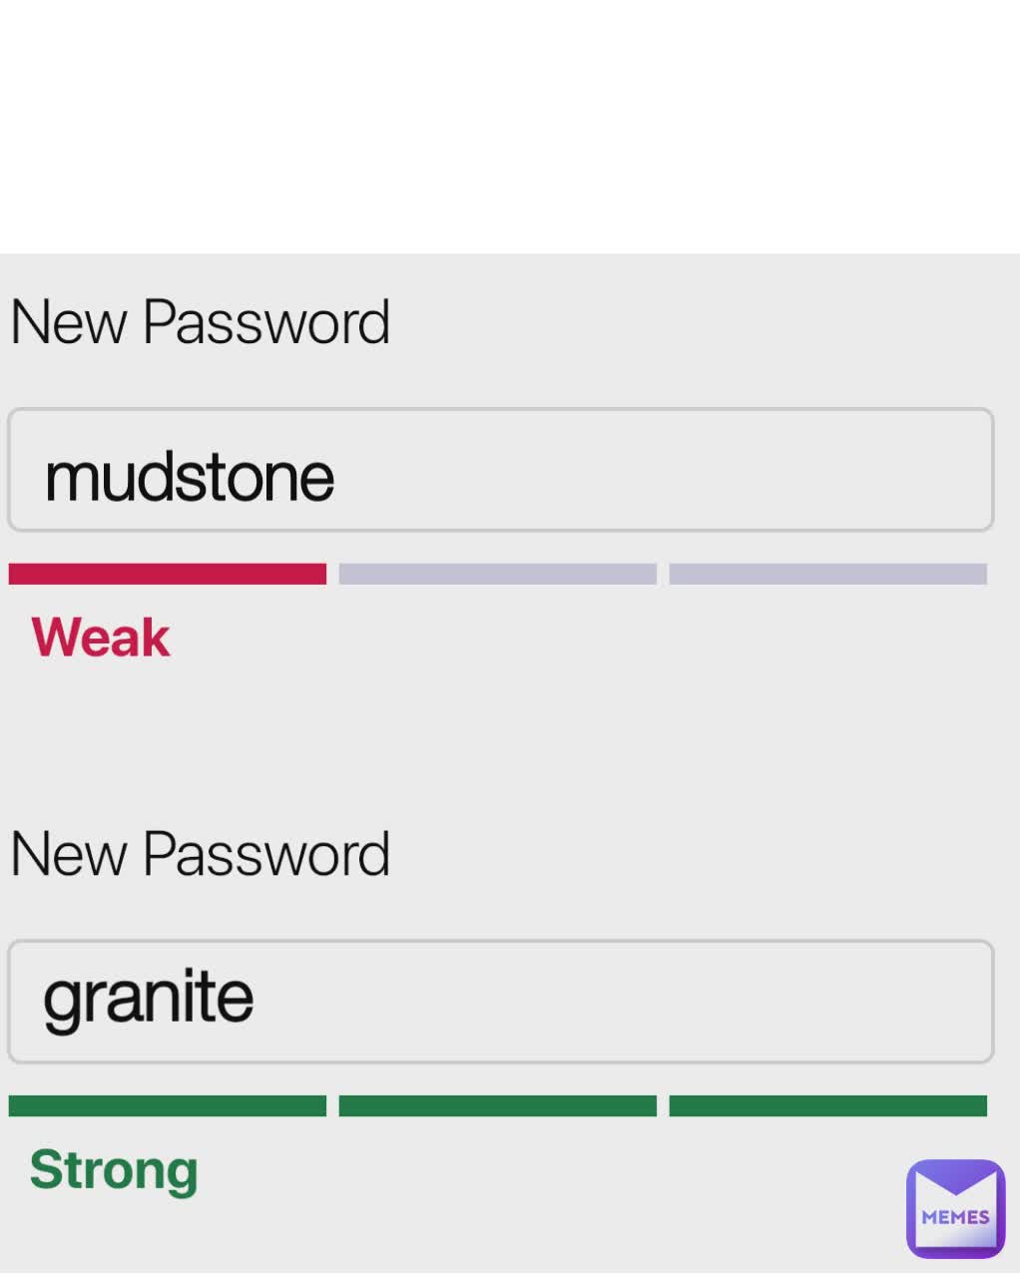Click empty space right of granite text
The width and height of the screenshot is (1020, 1275).
pos(619,1002)
